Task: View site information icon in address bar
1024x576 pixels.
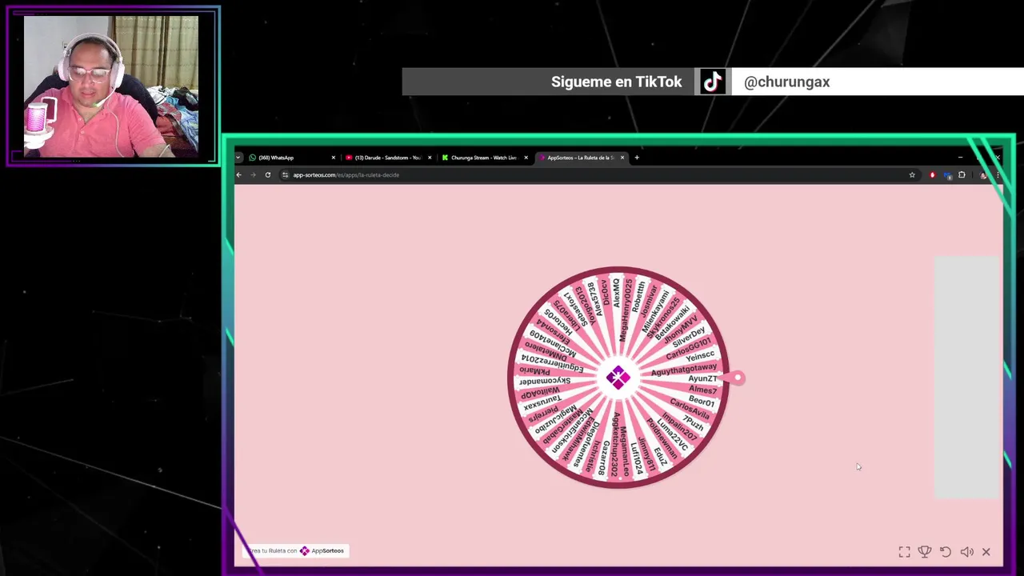Action: pos(285,175)
